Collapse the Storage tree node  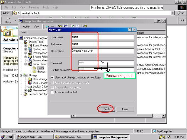pyautogui.click(x=21, y=75)
